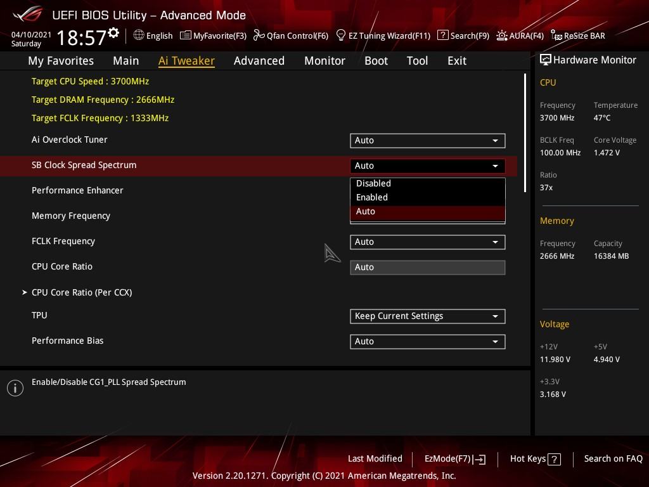Image resolution: width=649 pixels, height=487 pixels.
Task: Open AURA(F4) lighting icon
Action: [x=502, y=36]
